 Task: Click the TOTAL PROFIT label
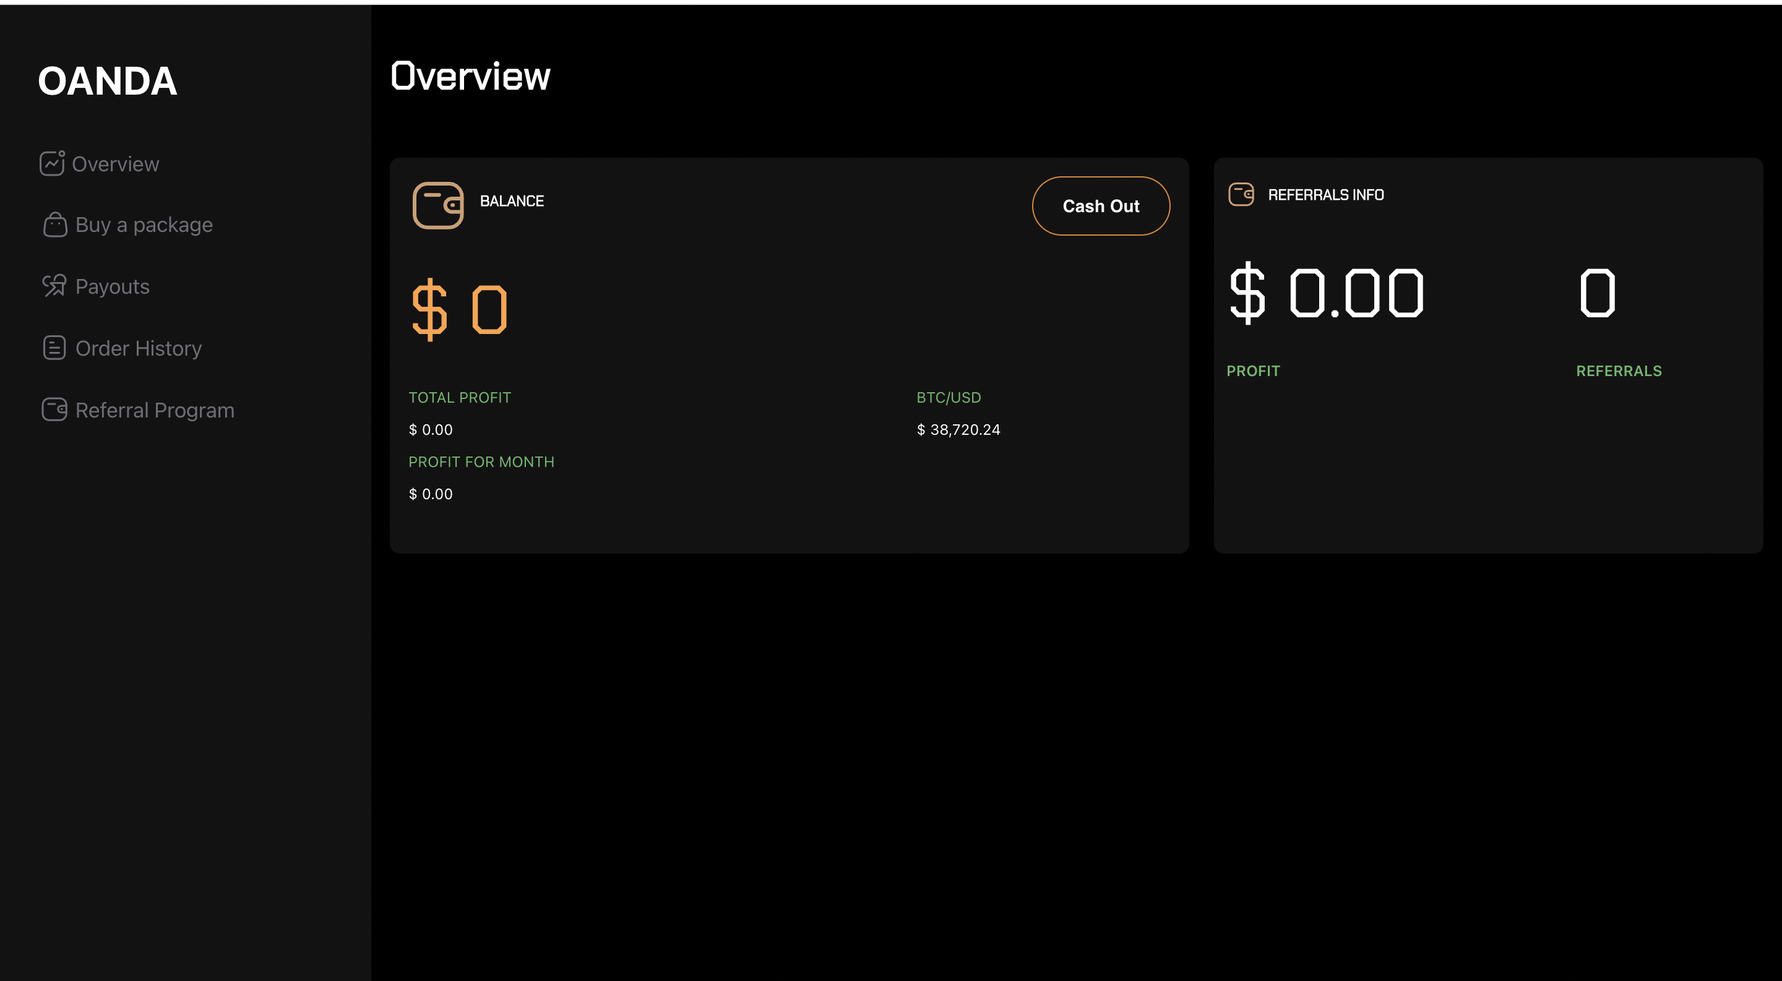tap(459, 398)
